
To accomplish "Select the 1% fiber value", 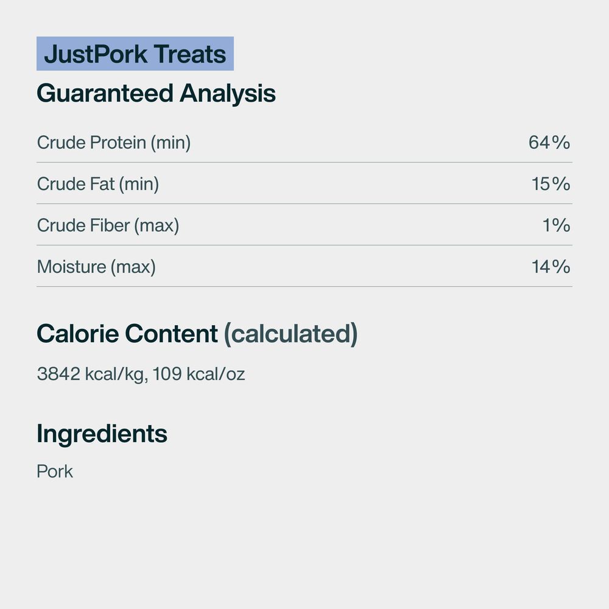I will pos(556,225).
